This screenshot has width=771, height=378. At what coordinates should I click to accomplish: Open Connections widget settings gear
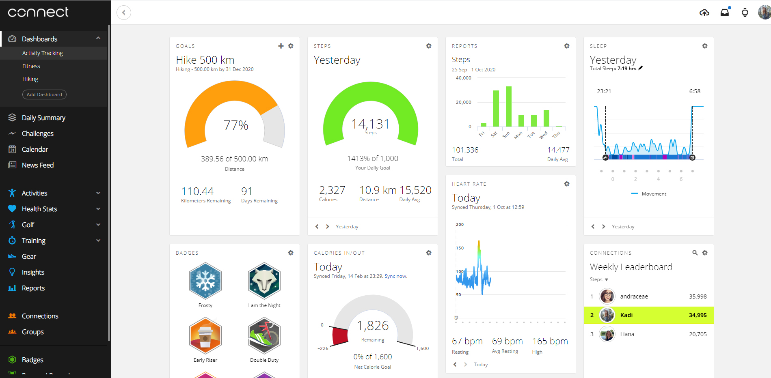(705, 253)
